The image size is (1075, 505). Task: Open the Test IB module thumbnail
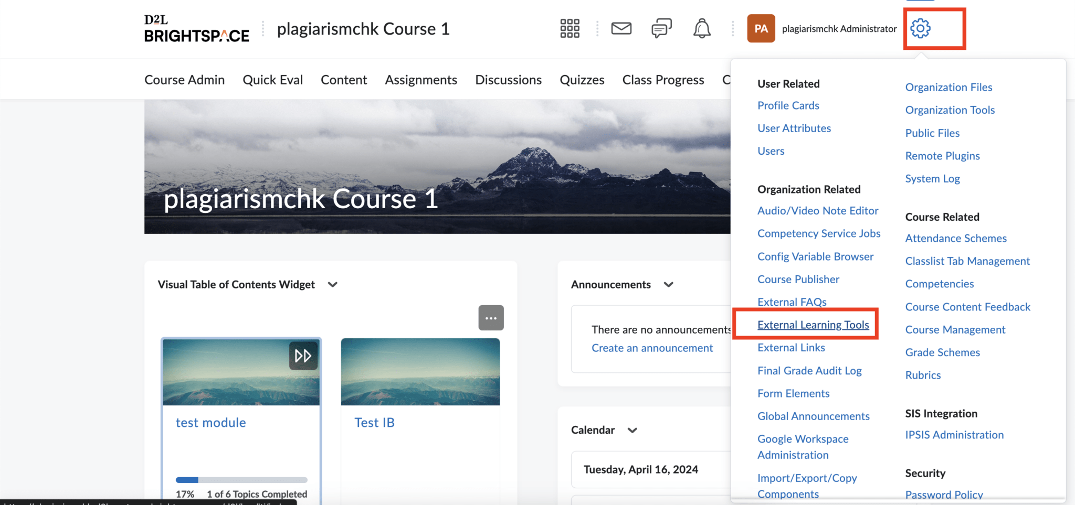(419, 372)
